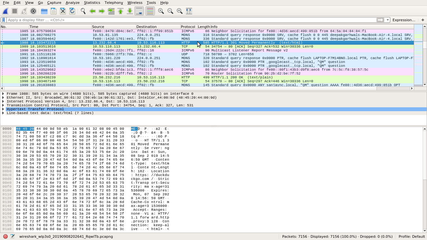Reset text to normal size
This screenshot has height=240, width=427.
click(180, 11)
